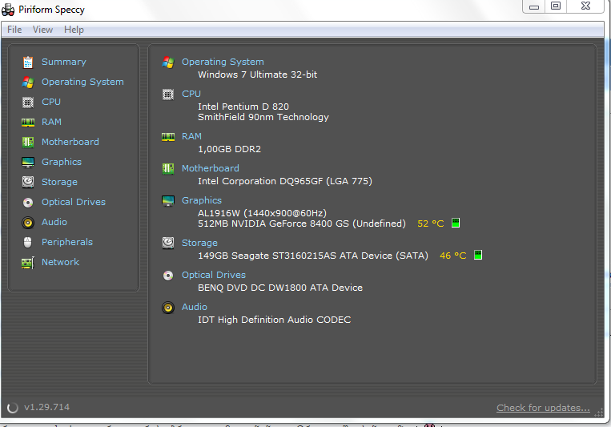
Task: Click the Windows flag icon beside sidebar Operating System
Action: click(28, 82)
